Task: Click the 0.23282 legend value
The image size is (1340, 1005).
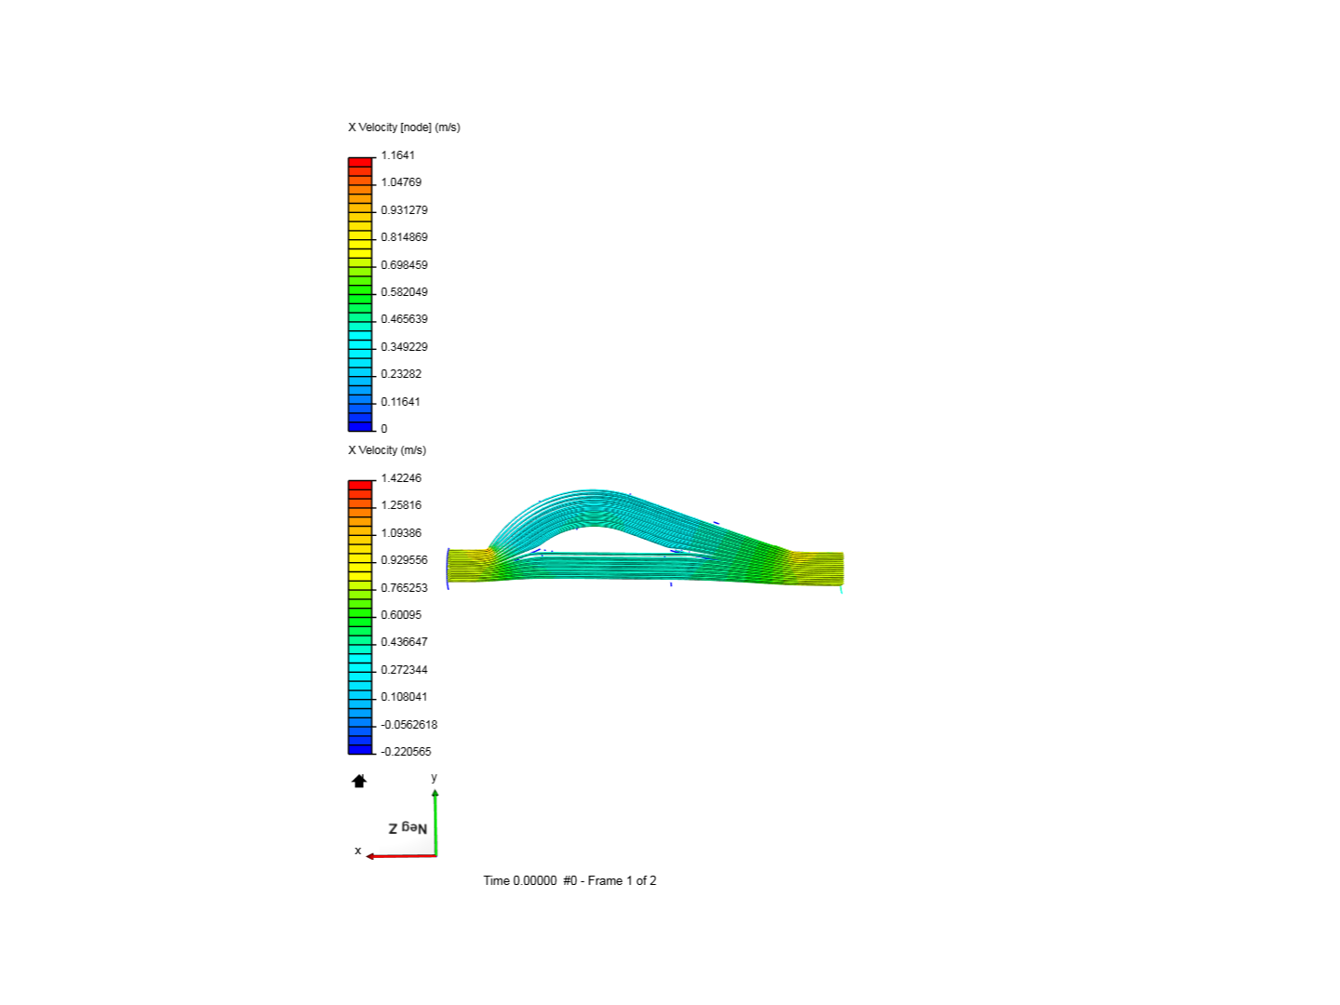Action: 401,374
